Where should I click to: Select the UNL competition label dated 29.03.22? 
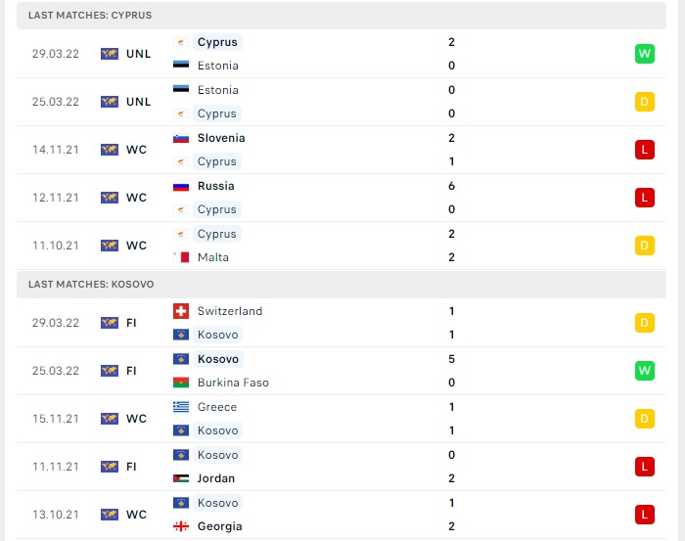pyautogui.click(x=139, y=54)
